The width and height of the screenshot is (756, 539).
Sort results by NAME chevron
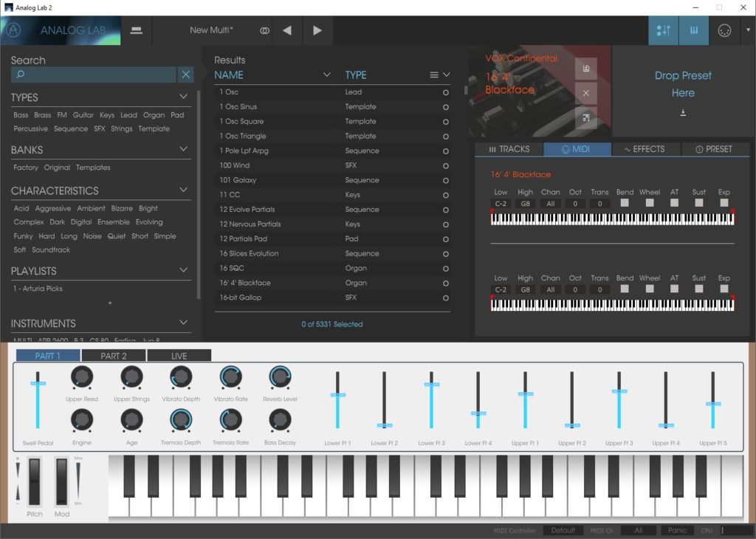(326, 75)
